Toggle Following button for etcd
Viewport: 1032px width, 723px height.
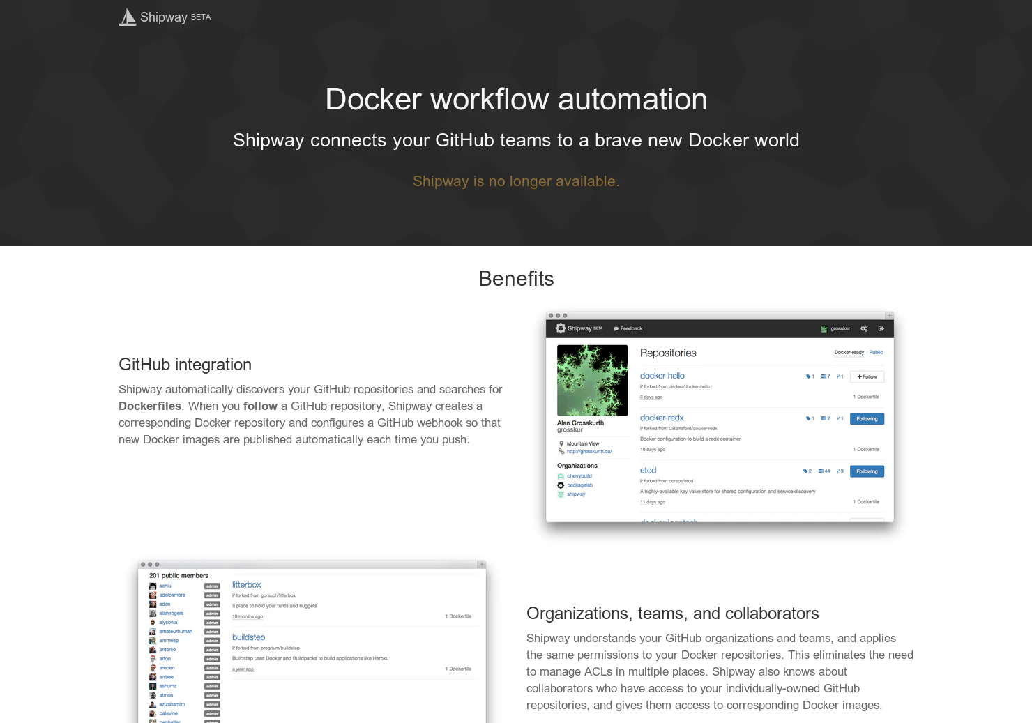click(867, 471)
